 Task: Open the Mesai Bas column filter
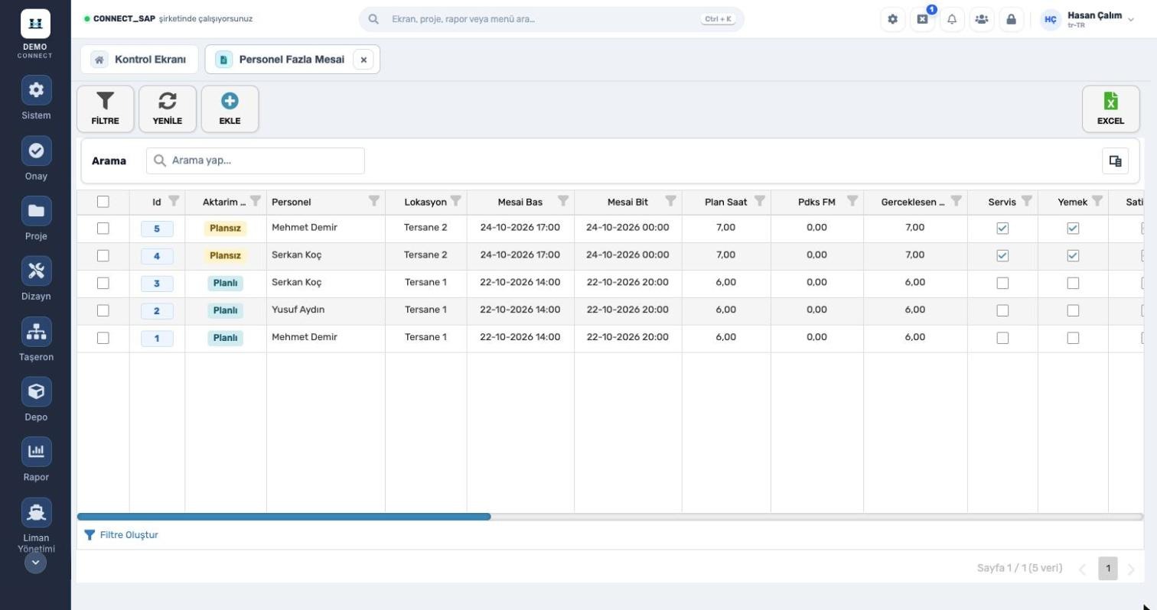pyautogui.click(x=563, y=201)
